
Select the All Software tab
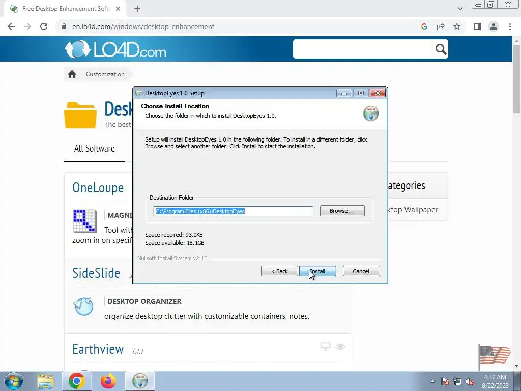[94, 148]
